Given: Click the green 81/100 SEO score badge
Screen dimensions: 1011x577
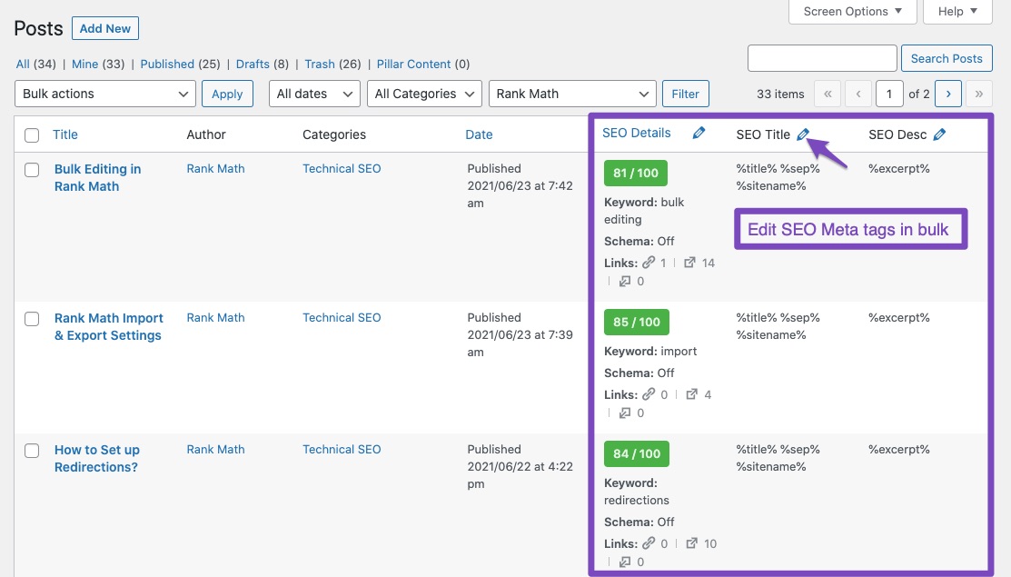Looking at the screenshot, I should (x=635, y=172).
